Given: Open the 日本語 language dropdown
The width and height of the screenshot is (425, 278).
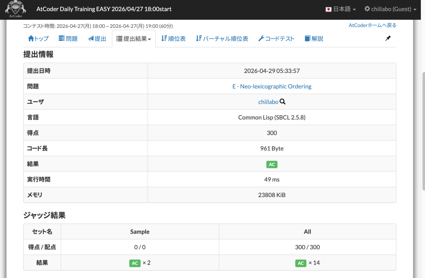Looking at the screenshot, I should pos(340,9).
